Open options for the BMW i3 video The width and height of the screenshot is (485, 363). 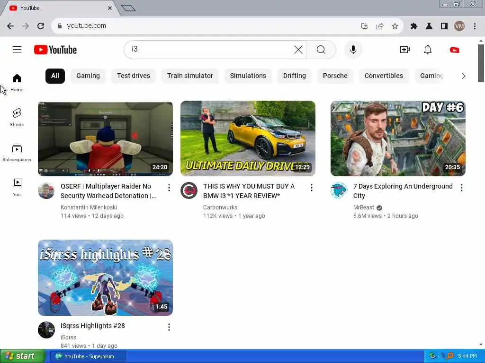click(x=312, y=187)
